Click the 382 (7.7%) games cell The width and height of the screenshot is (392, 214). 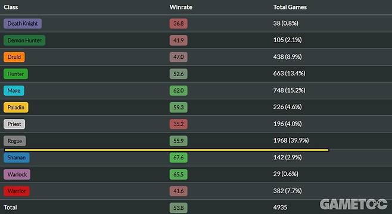click(x=288, y=191)
